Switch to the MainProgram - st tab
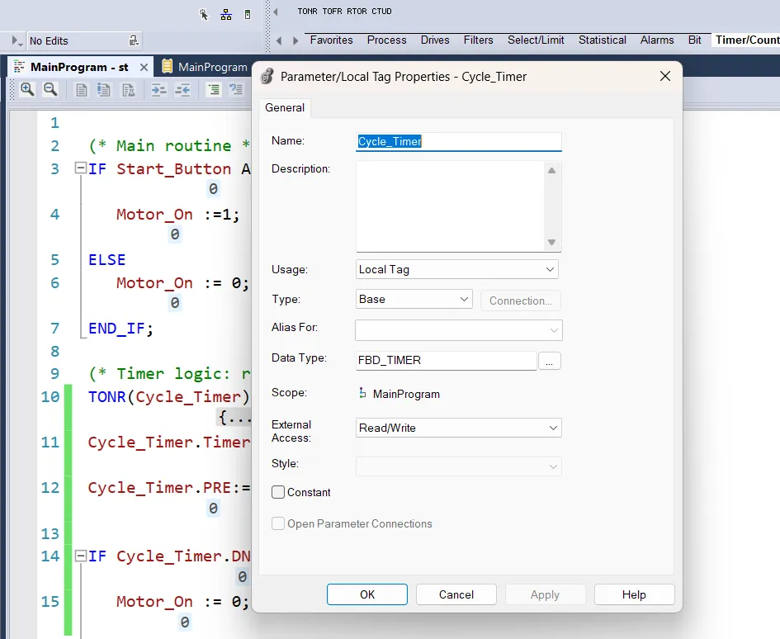 [x=79, y=67]
